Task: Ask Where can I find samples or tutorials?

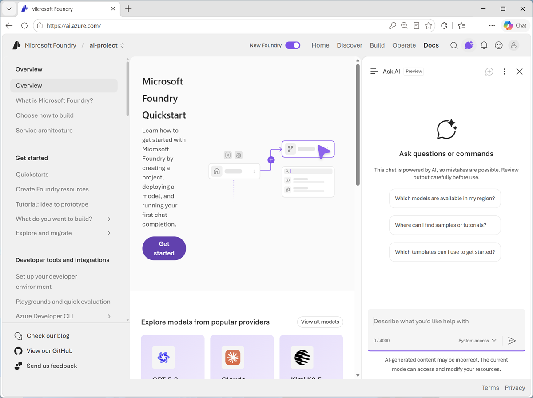Action: coord(445,225)
